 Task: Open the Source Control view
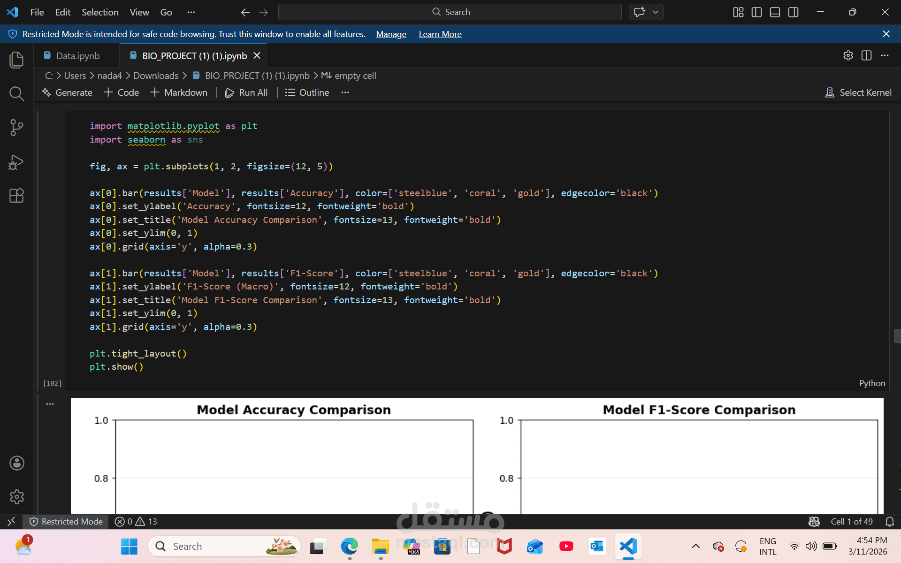(x=16, y=128)
